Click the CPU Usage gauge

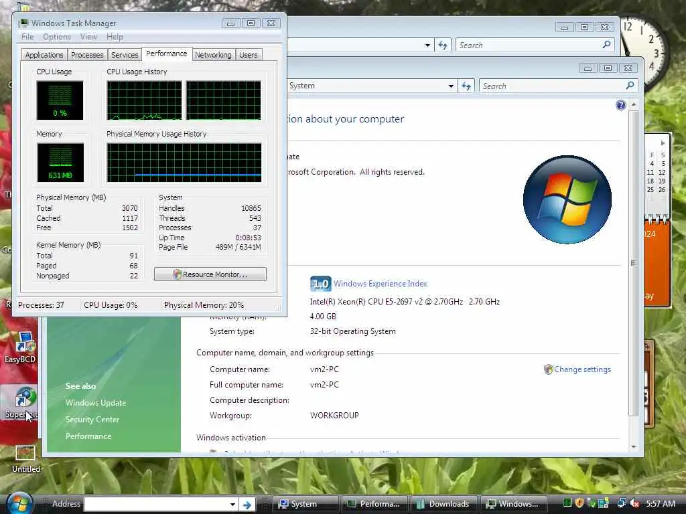point(60,100)
